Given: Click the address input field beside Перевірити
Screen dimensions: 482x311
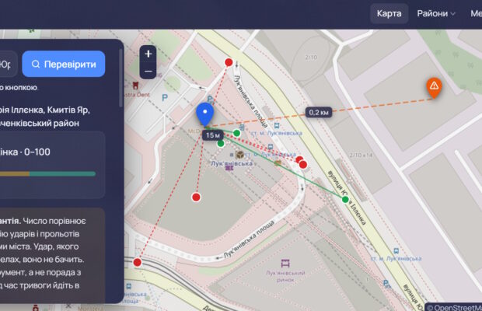Looking at the screenshot, I should (9, 64).
